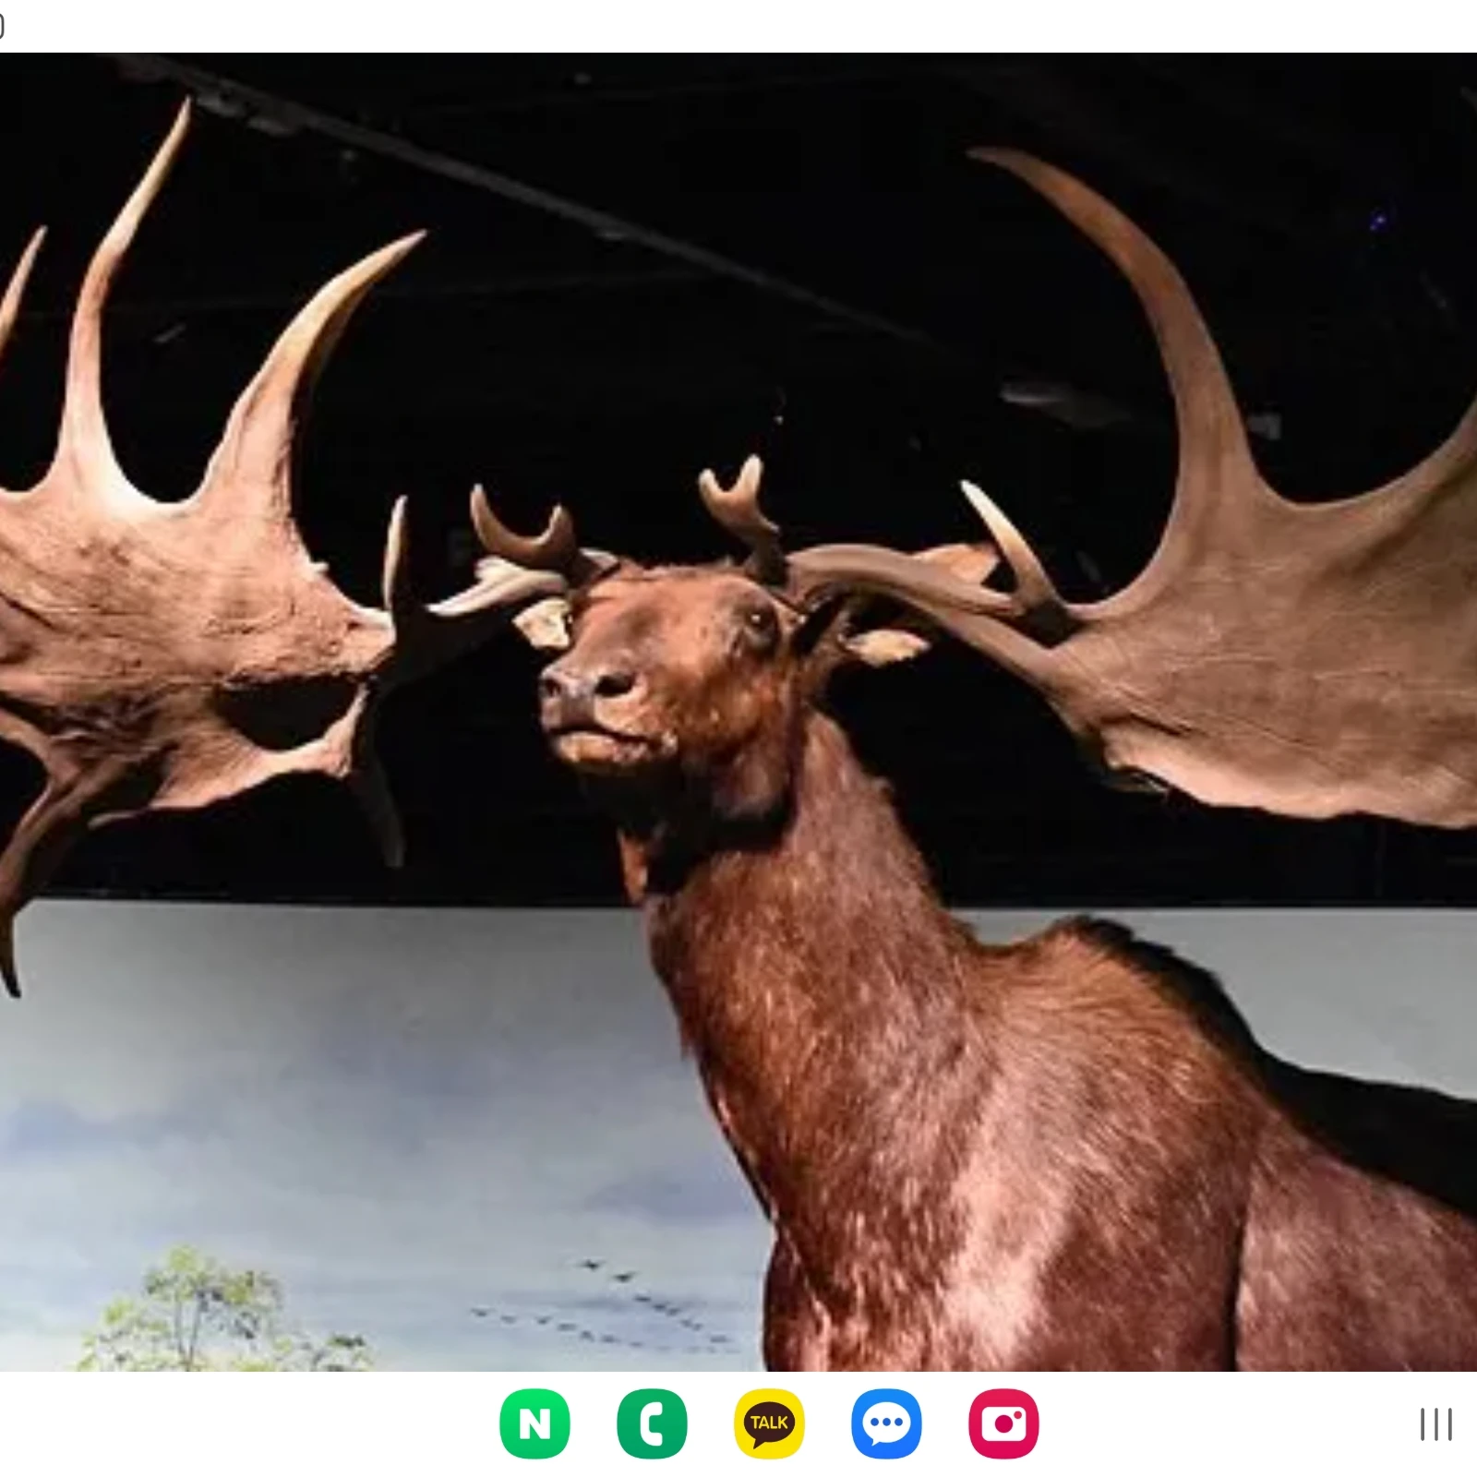1477x1477 pixels.
Task: Click the blue light dot on the dark ceiling
Action: pos(1378,221)
